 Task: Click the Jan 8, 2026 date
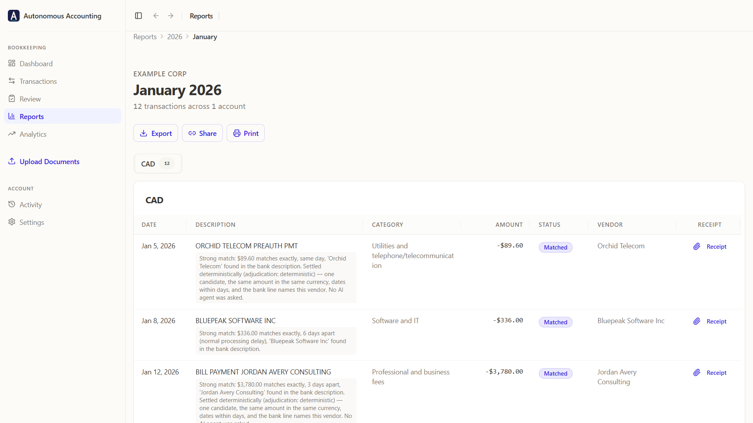click(x=158, y=320)
